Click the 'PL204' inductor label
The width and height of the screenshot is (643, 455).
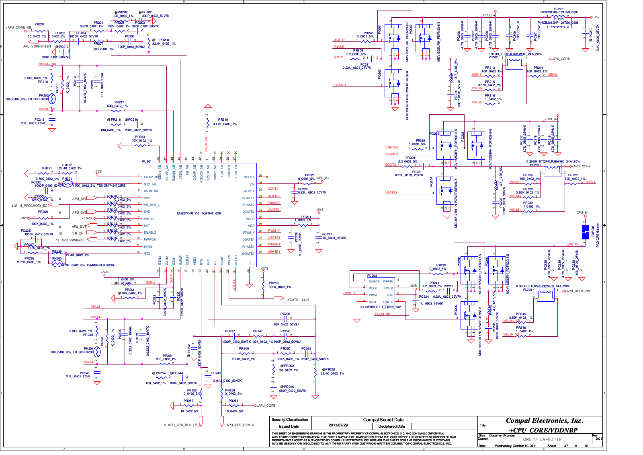point(528,290)
